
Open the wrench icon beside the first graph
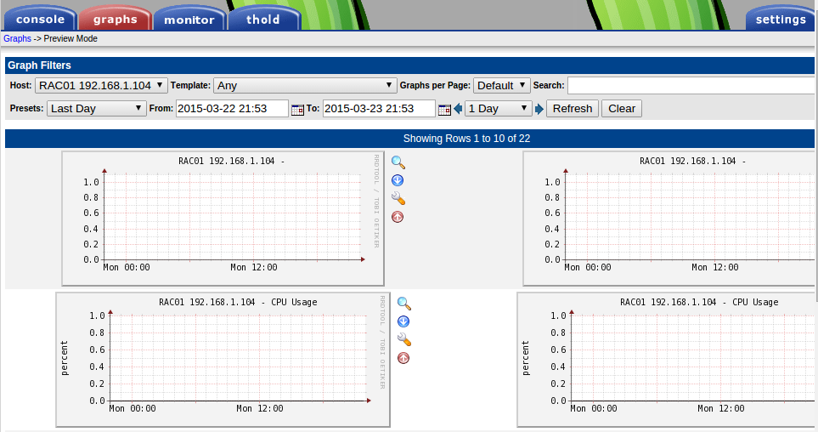click(398, 198)
